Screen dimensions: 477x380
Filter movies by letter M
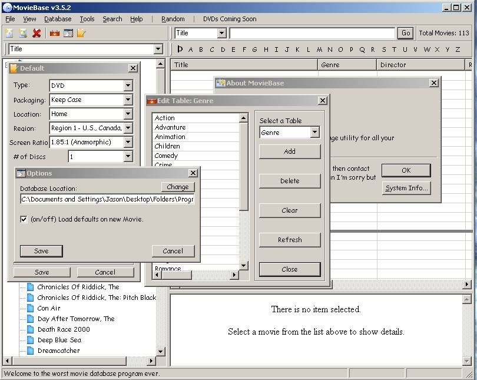click(319, 49)
